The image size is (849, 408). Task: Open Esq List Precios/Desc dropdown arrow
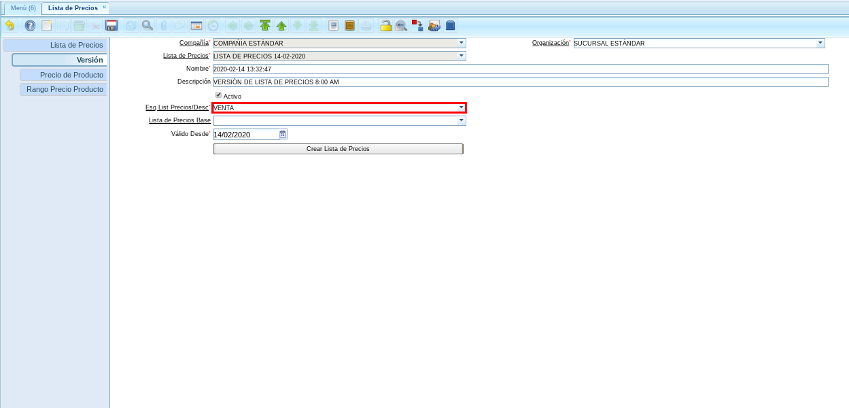coord(461,107)
